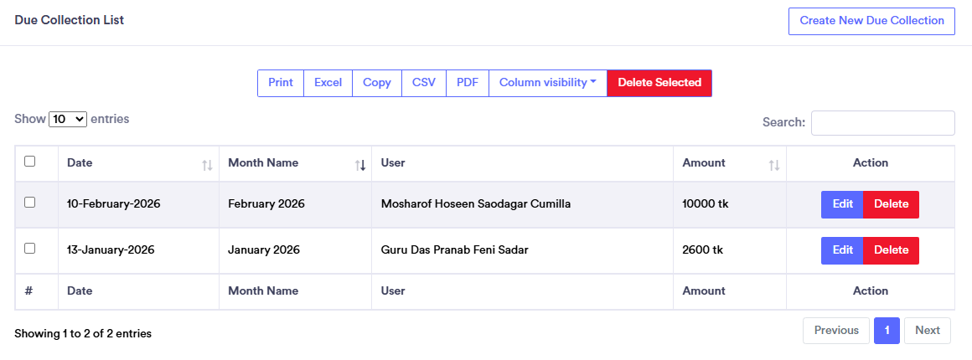
Task: Click the Print export button
Action: (x=281, y=83)
